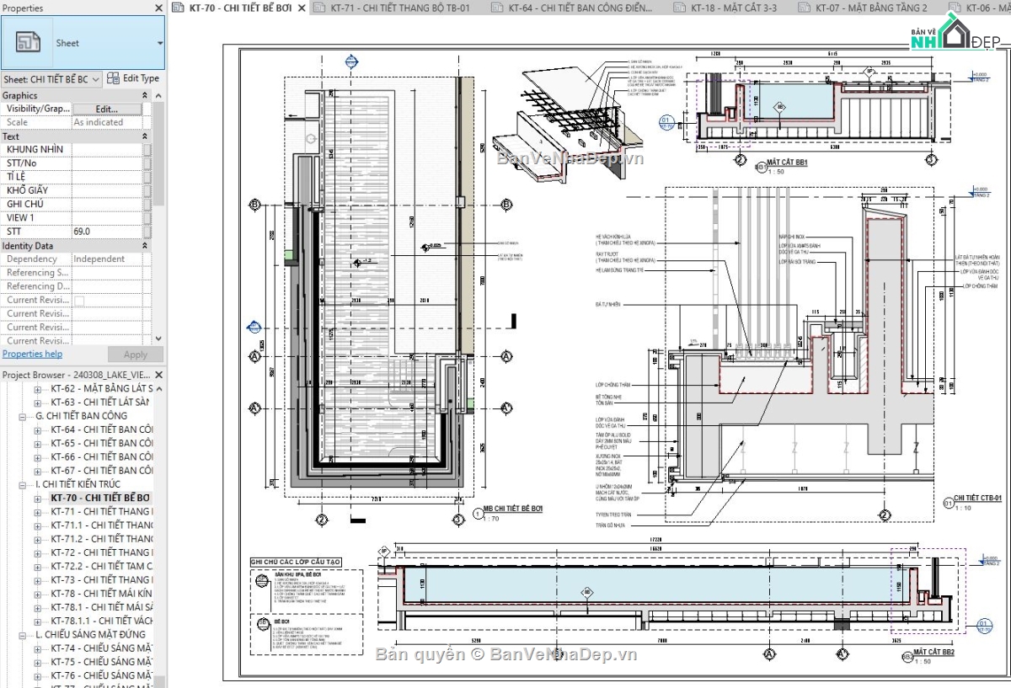Click the associate button for STT/No

pos(147,163)
